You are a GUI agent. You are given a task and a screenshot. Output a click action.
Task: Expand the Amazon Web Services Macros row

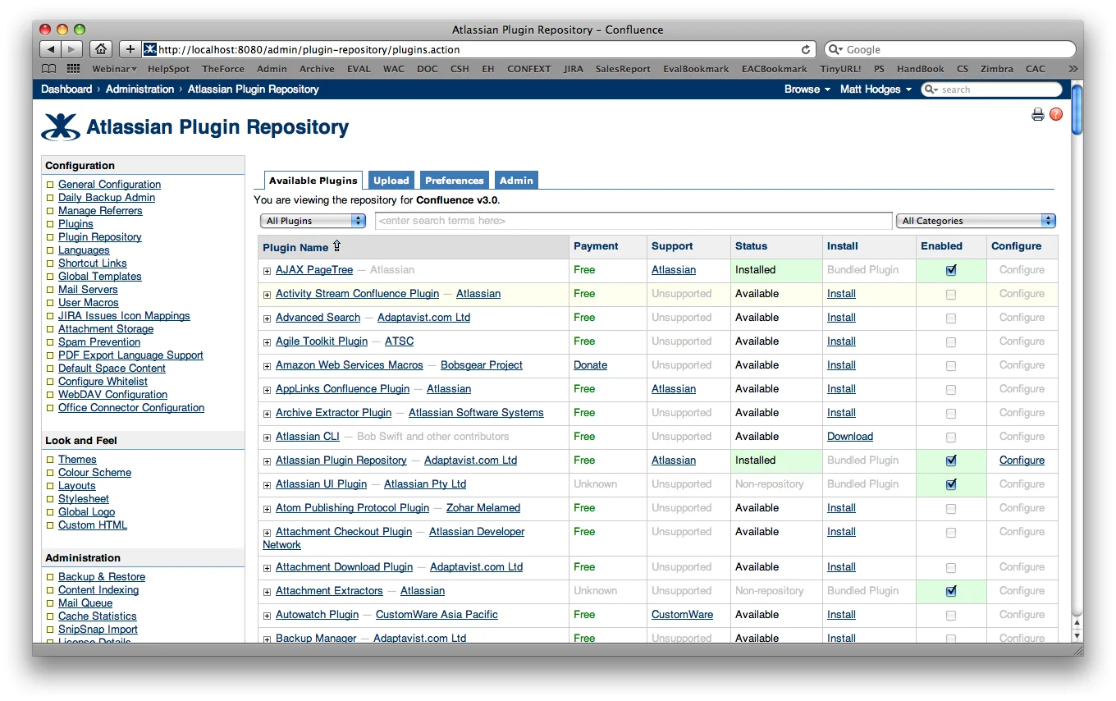pos(267,366)
